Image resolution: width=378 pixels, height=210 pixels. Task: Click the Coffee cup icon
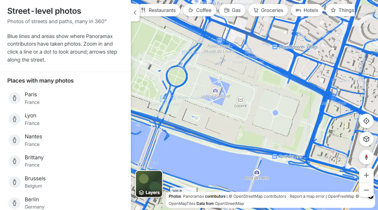pos(191,10)
